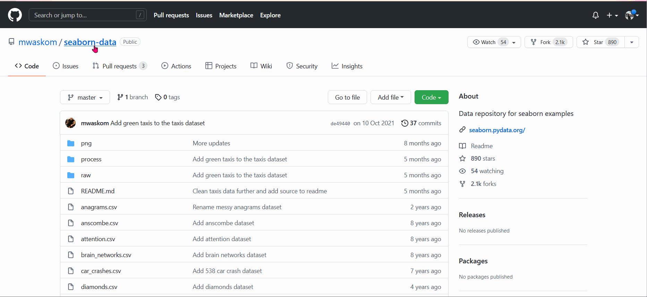Image resolution: width=647 pixels, height=297 pixels.
Task: View 54 watching in About sidebar
Action: click(482, 171)
